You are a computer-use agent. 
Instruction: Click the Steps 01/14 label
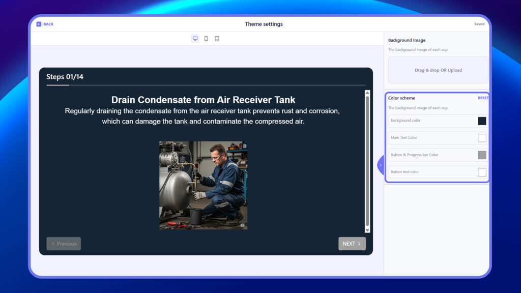[65, 77]
